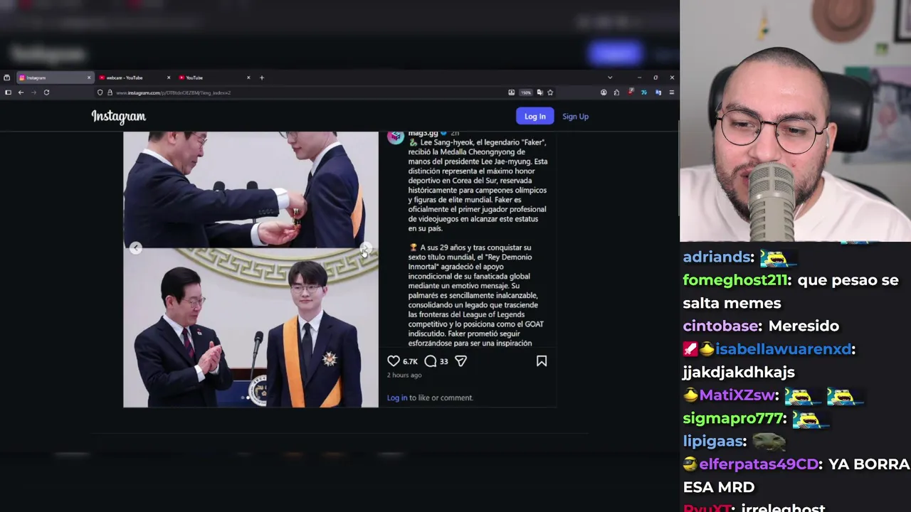Go back with the browser back arrow
Image resolution: width=911 pixels, height=512 pixels.
click(21, 92)
